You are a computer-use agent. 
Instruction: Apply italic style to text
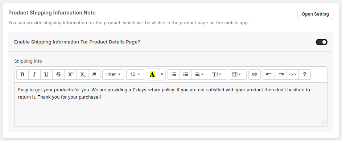point(34,74)
